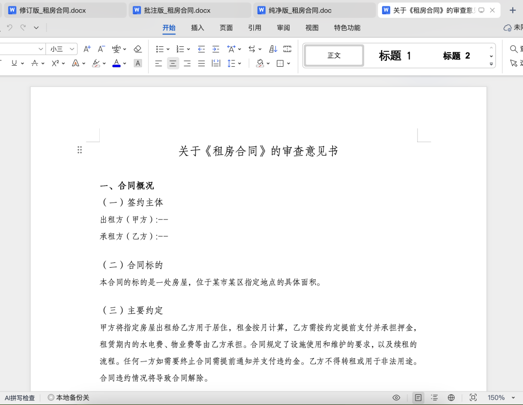The height and width of the screenshot is (405, 523).
Task: Apply blue font color button
Action: tap(116, 63)
